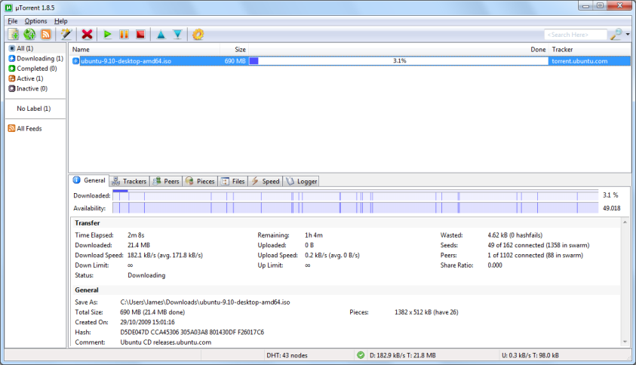Select the Active (1) category

26,78
